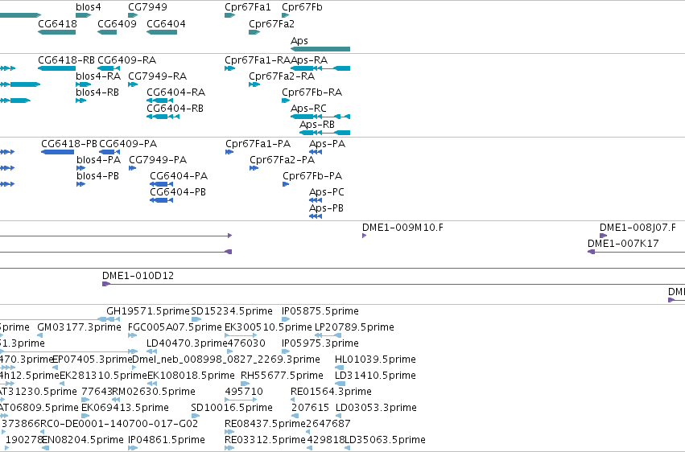Screen dimensions: 685x452
Task: Click the FGC005A07.5prime EST label
Action: click(175, 327)
